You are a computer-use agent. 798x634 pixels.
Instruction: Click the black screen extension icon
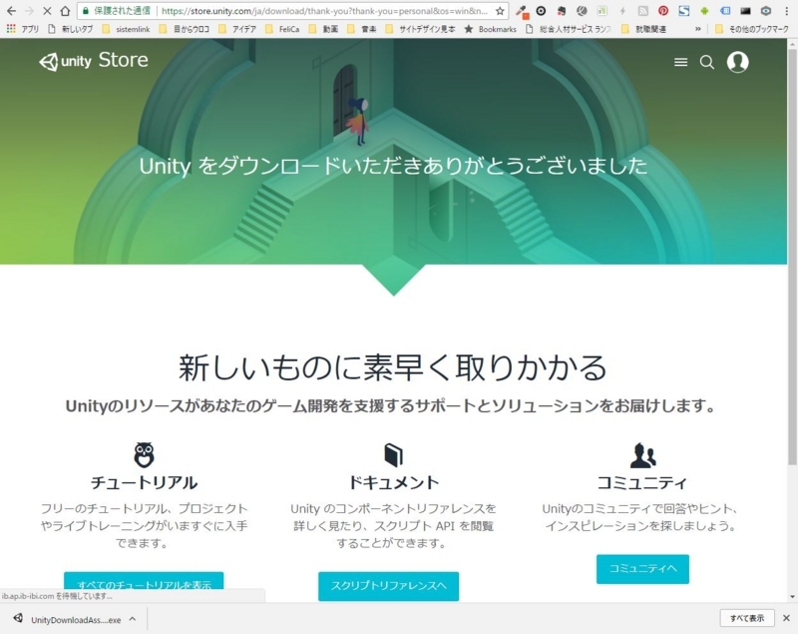[x=745, y=11]
